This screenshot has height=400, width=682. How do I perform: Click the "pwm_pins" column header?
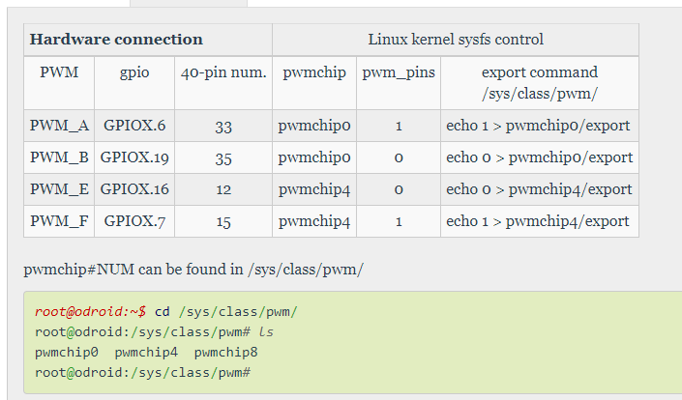point(399,72)
